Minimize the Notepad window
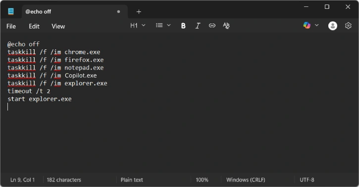This screenshot has height=187, width=359. pyautogui.click(x=306, y=7)
